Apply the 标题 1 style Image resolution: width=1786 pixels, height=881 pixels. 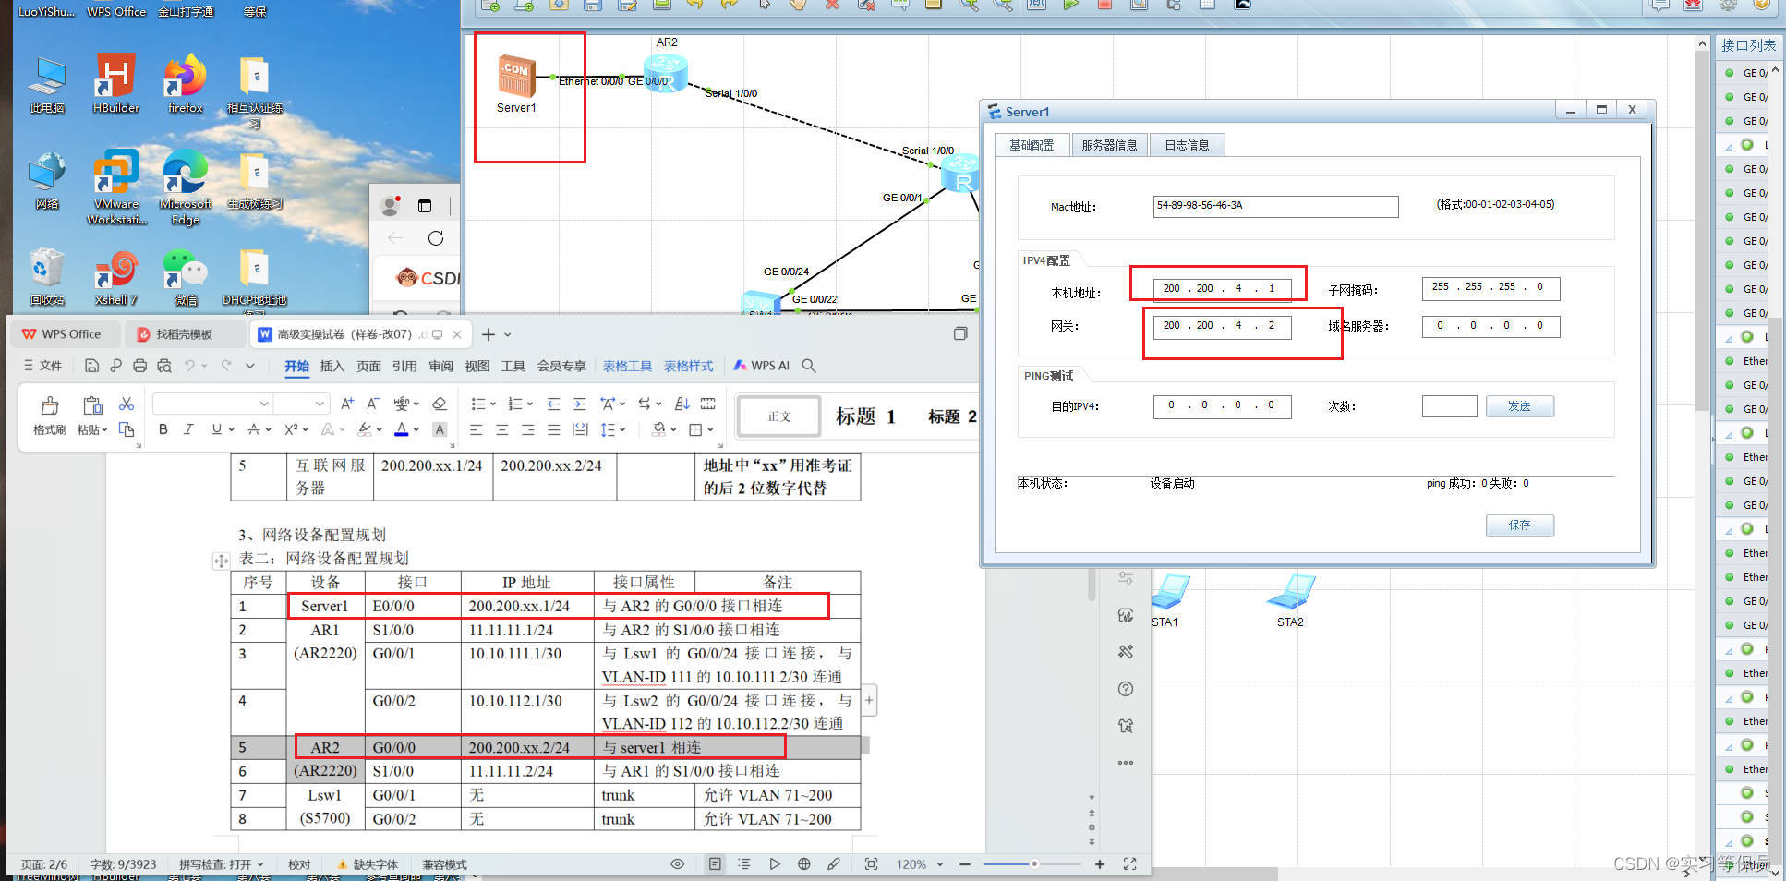(865, 416)
